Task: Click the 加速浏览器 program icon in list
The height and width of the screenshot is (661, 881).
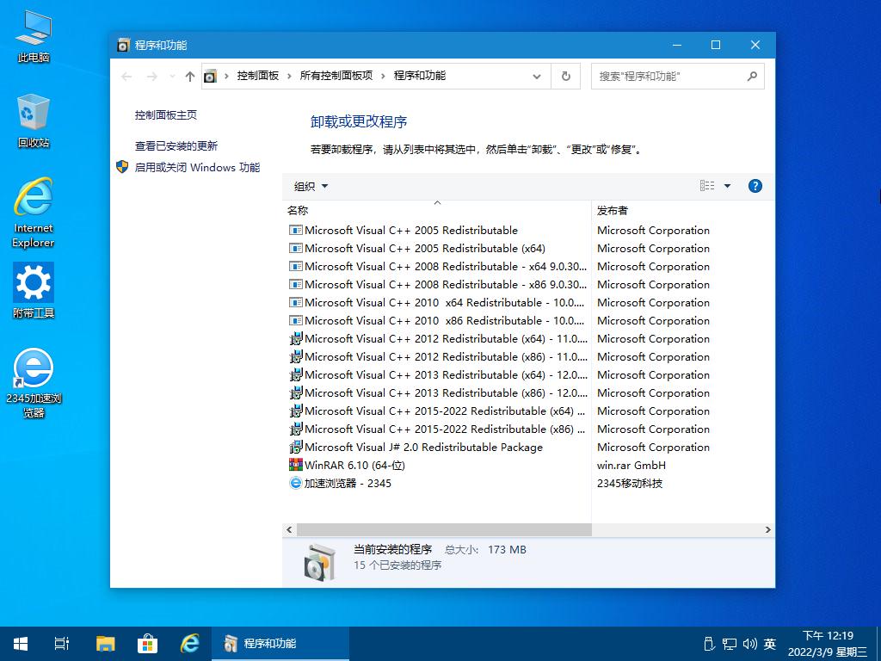Action: (x=296, y=483)
